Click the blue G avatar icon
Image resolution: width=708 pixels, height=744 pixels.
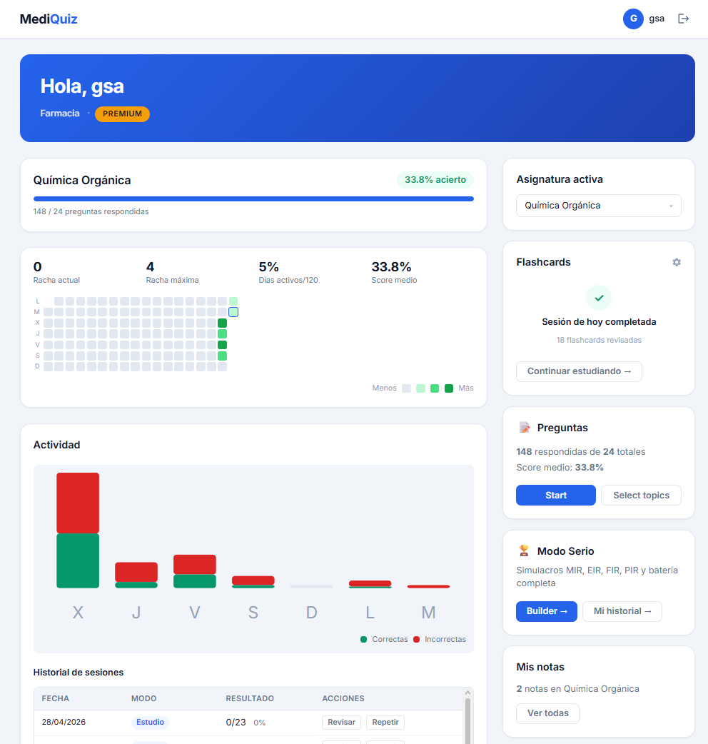point(633,19)
